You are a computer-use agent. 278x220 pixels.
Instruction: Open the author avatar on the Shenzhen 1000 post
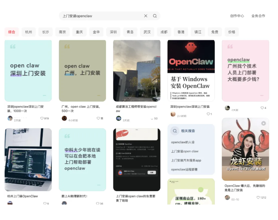pyautogui.click(x=10, y=118)
